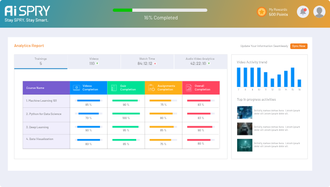This screenshot has width=330, height=187.
Task: Click the Videos Completion column icon
Action: point(77,88)
